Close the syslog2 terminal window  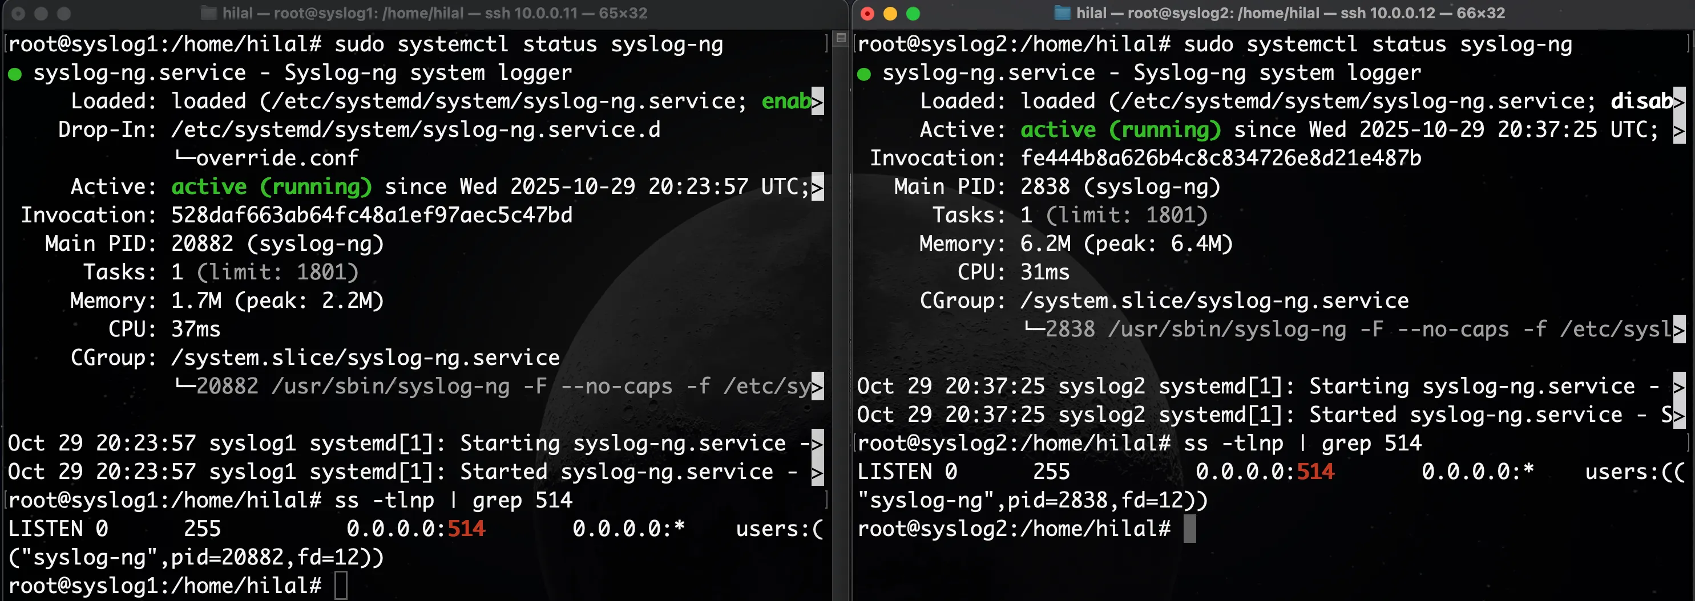pos(867,13)
